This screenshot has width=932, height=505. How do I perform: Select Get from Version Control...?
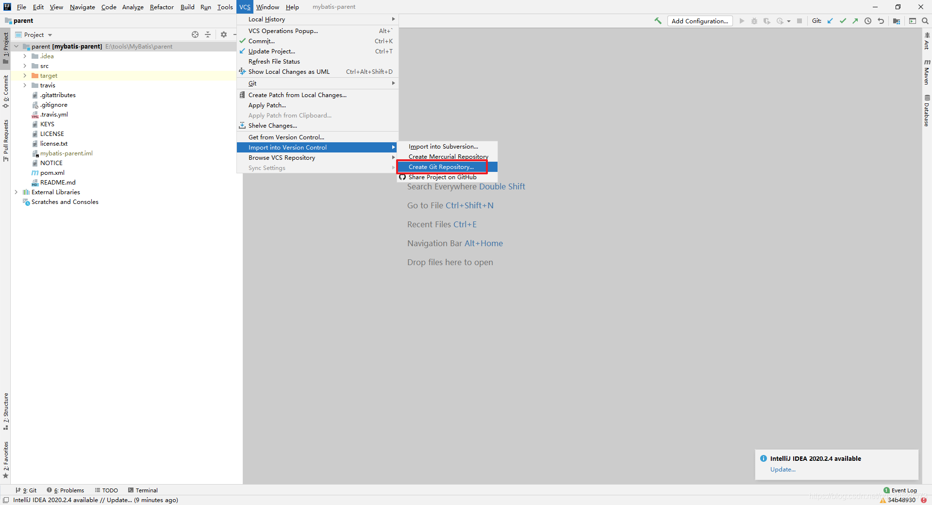coord(317,137)
